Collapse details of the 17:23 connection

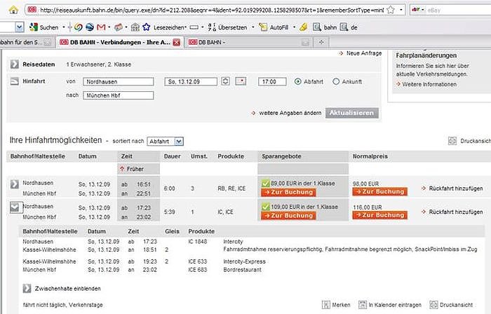[x=15, y=207]
